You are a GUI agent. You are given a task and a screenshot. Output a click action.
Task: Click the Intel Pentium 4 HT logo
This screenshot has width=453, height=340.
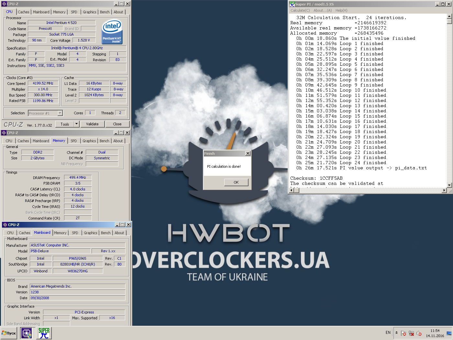pos(112,32)
